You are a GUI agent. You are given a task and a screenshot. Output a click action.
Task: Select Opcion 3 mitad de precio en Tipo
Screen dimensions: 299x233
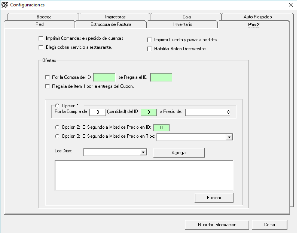point(57,136)
